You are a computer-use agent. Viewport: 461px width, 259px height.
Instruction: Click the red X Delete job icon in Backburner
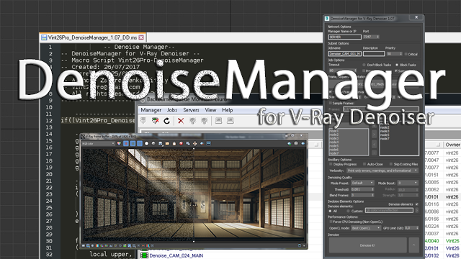[x=181, y=121]
